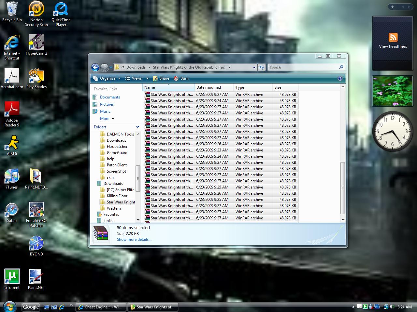Viewport: 417px width, 312px height.
Task: Open the Acrobat.com desktop shortcut
Action: coord(12,78)
